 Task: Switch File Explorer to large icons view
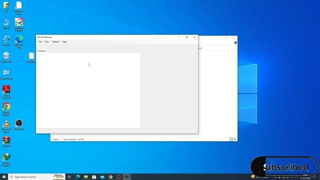point(235,139)
